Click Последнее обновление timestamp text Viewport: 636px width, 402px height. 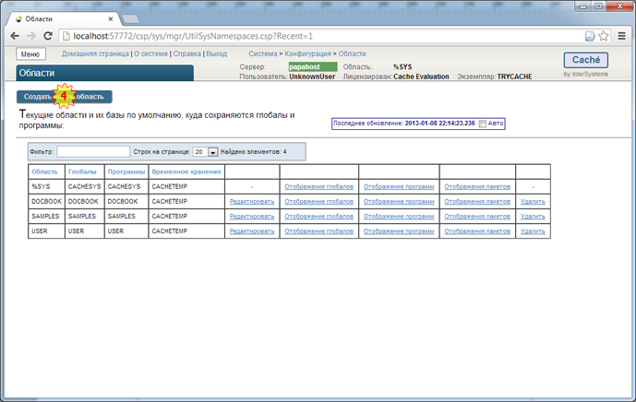(x=404, y=124)
